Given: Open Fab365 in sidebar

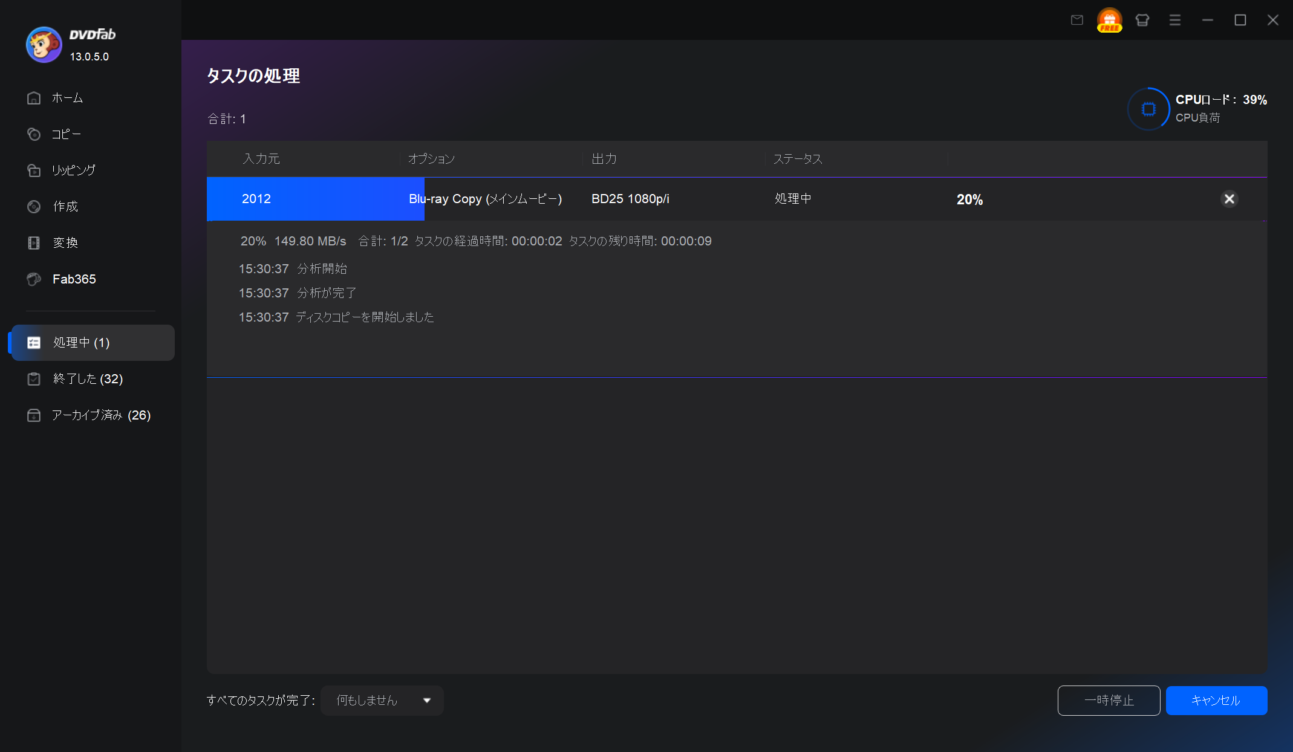Looking at the screenshot, I should (73, 279).
